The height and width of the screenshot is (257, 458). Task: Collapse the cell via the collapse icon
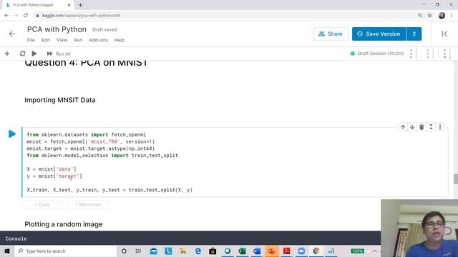pos(431,127)
